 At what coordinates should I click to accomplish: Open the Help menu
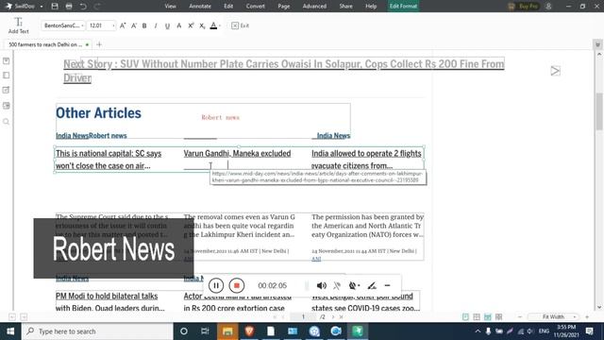click(x=371, y=7)
